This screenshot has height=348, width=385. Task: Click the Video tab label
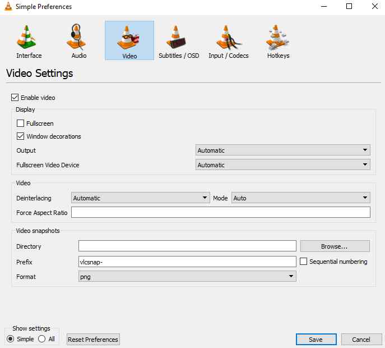pos(129,56)
